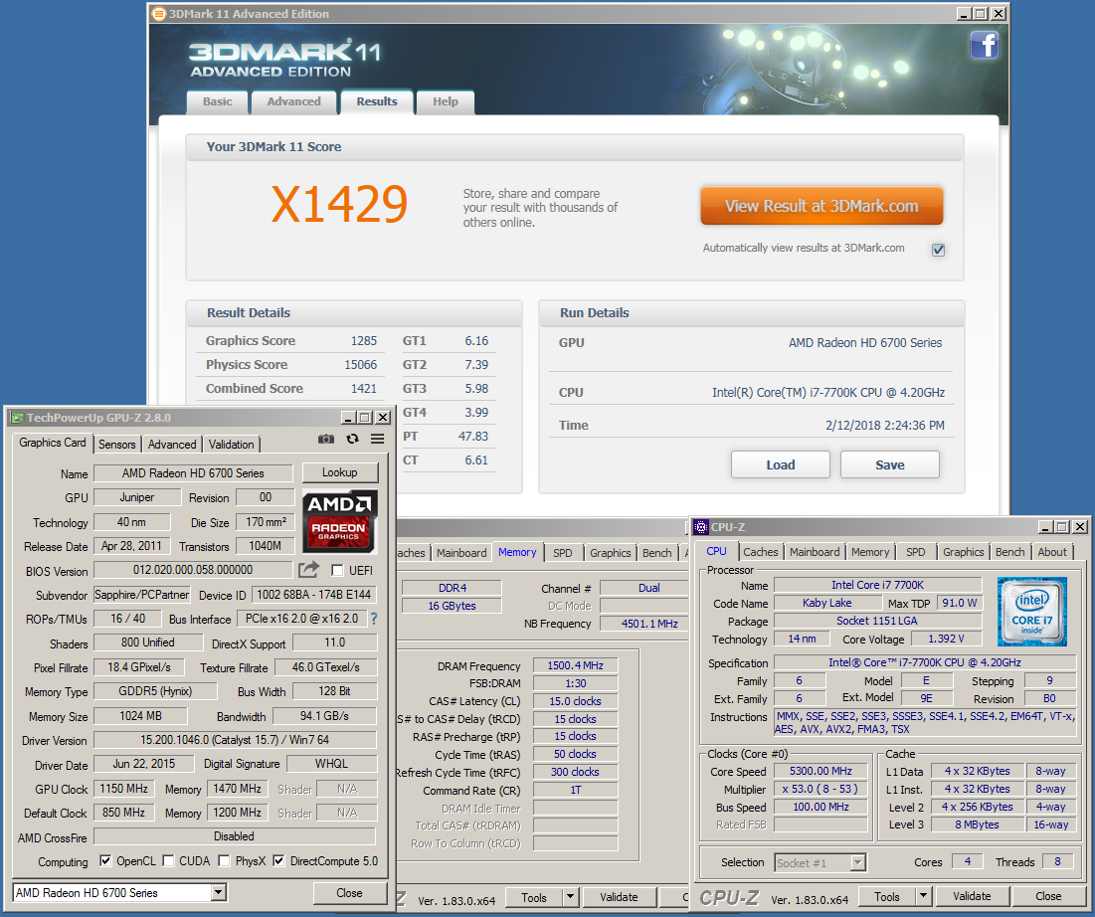Click the Driver Version field in GPU-Z
The height and width of the screenshot is (917, 1095).
coord(235,739)
